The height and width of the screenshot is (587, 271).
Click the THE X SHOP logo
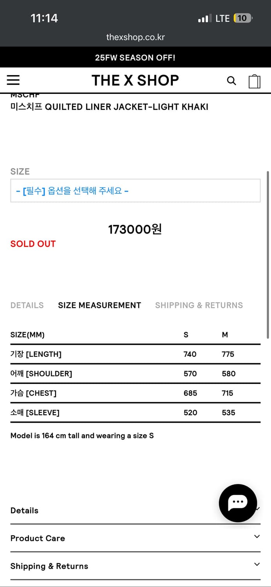click(x=135, y=80)
